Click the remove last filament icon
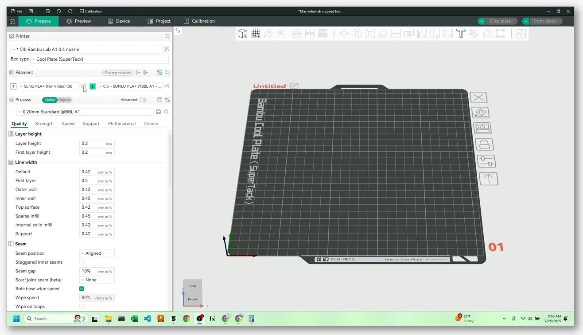Image resolution: width=583 pixels, height=335 pixels. [x=138, y=73]
